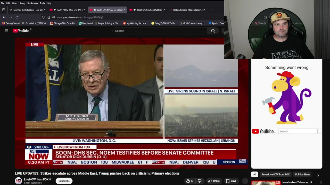The width and height of the screenshot is (330, 185).
Task: Open the File menu
Action: pos(3,3)
